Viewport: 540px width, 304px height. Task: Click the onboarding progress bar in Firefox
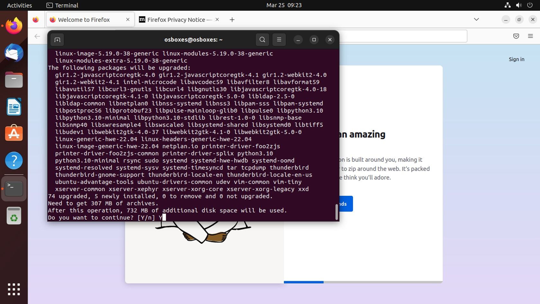pos(363,282)
